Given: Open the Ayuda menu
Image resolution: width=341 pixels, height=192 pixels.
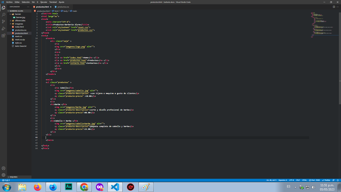Looking at the screenshot, I should [x=61, y=2].
